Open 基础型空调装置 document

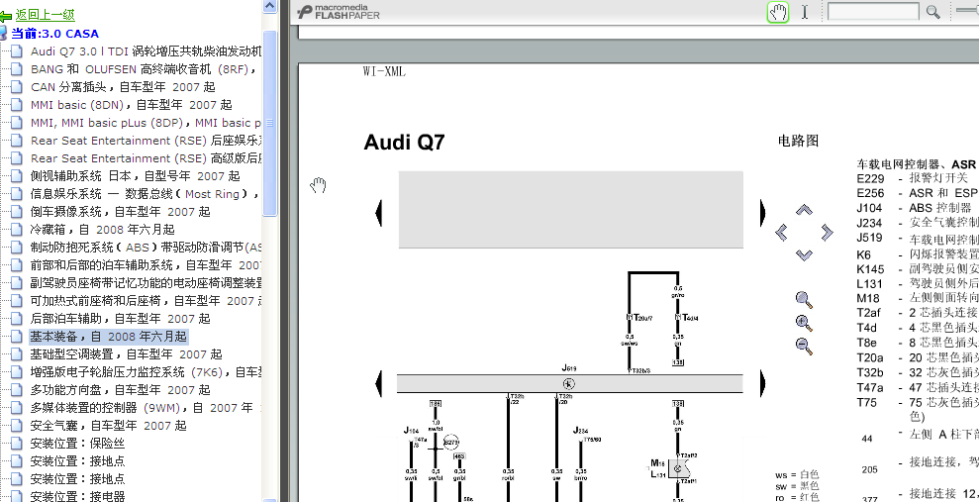tap(126, 354)
